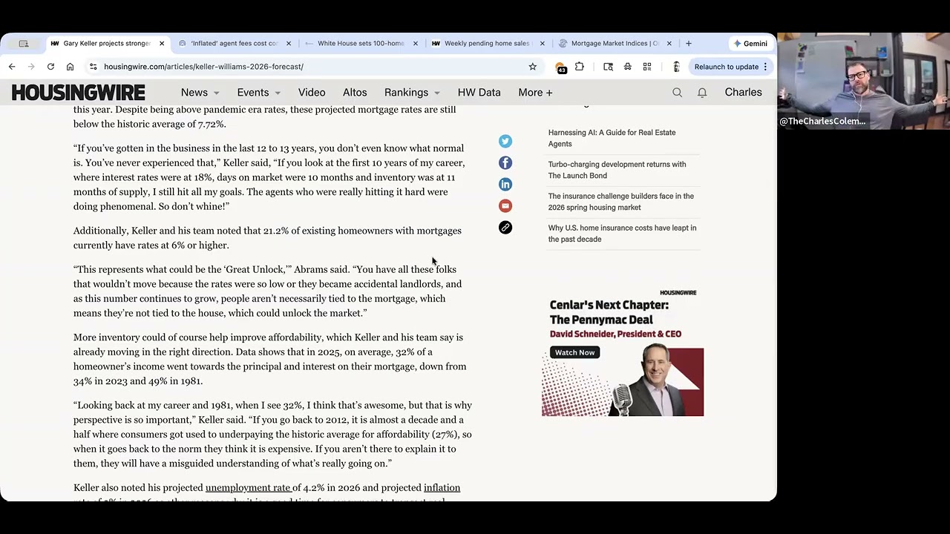Open Charles account menu
Image resolution: width=950 pixels, height=534 pixels.
(743, 93)
